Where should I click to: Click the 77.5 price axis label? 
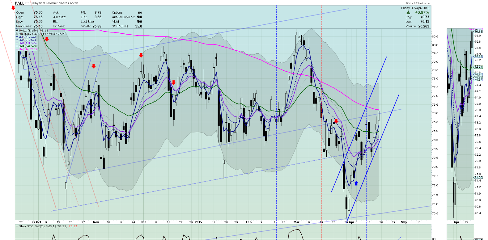point(435,87)
